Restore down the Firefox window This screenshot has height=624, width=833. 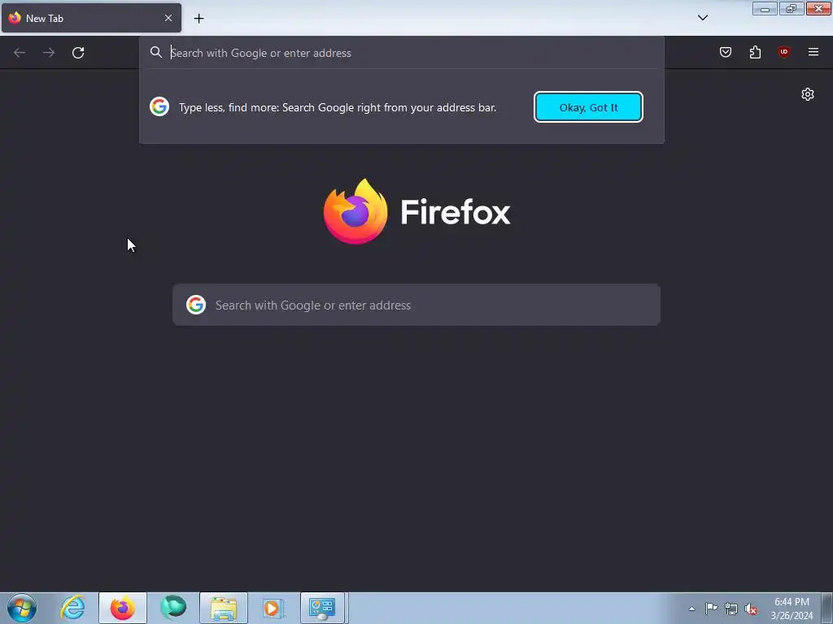point(792,8)
